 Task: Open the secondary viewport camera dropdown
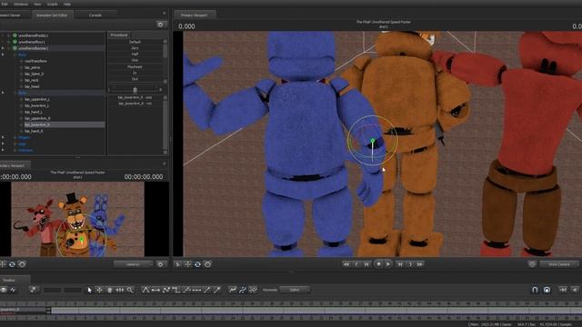coord(134,264)
